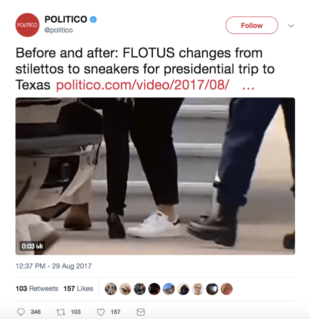
Task: Click the reply speech bubble icon
Action: tap(21, 312)
